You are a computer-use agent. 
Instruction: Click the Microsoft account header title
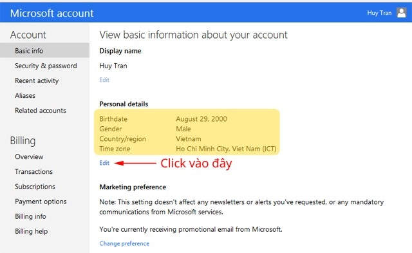(x=51, y=13)
